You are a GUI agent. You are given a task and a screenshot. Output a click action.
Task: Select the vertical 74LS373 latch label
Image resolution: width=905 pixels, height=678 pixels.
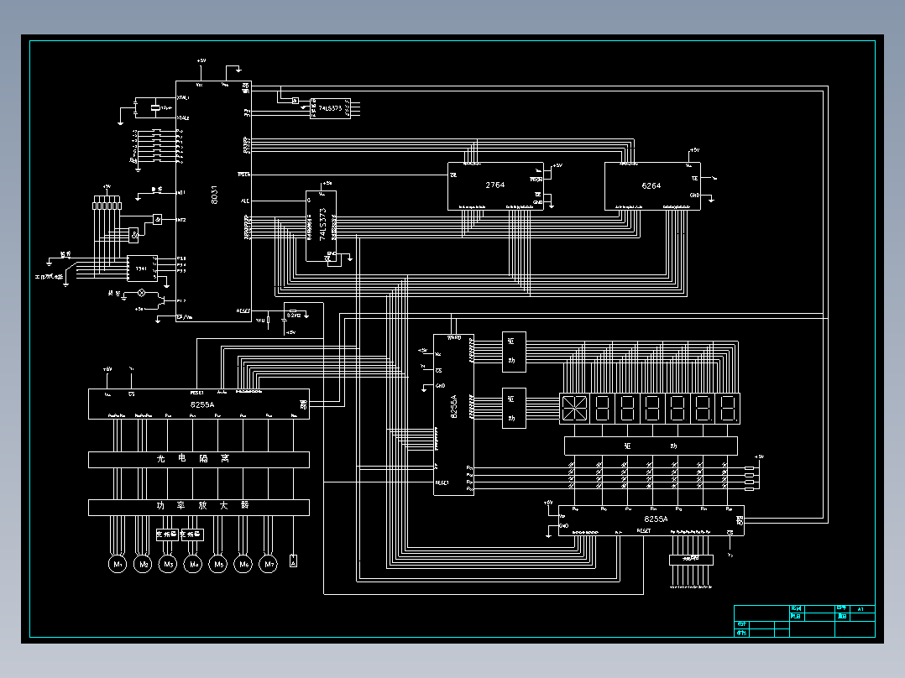322,224
